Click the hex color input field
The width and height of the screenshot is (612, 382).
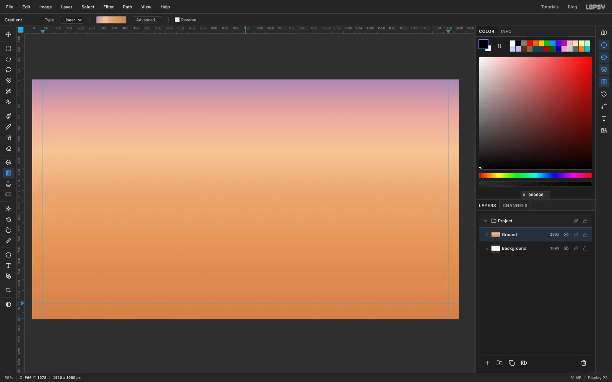(535, 195)
